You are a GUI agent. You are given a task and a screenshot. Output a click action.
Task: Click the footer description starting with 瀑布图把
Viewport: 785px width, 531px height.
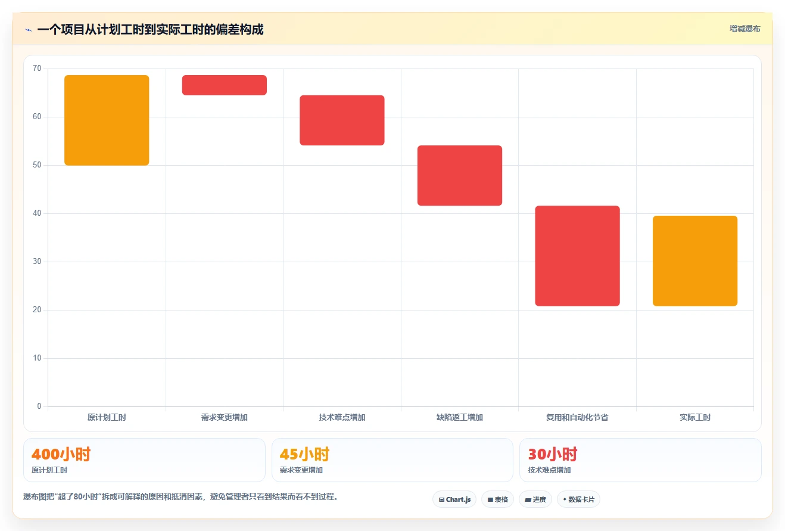pos(180,496)
